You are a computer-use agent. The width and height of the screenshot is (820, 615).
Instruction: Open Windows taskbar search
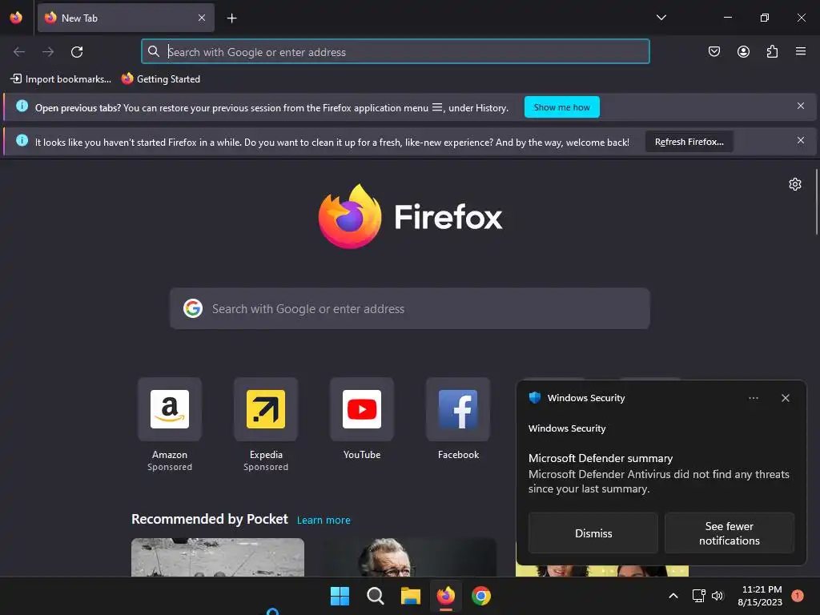click(375, 596)
